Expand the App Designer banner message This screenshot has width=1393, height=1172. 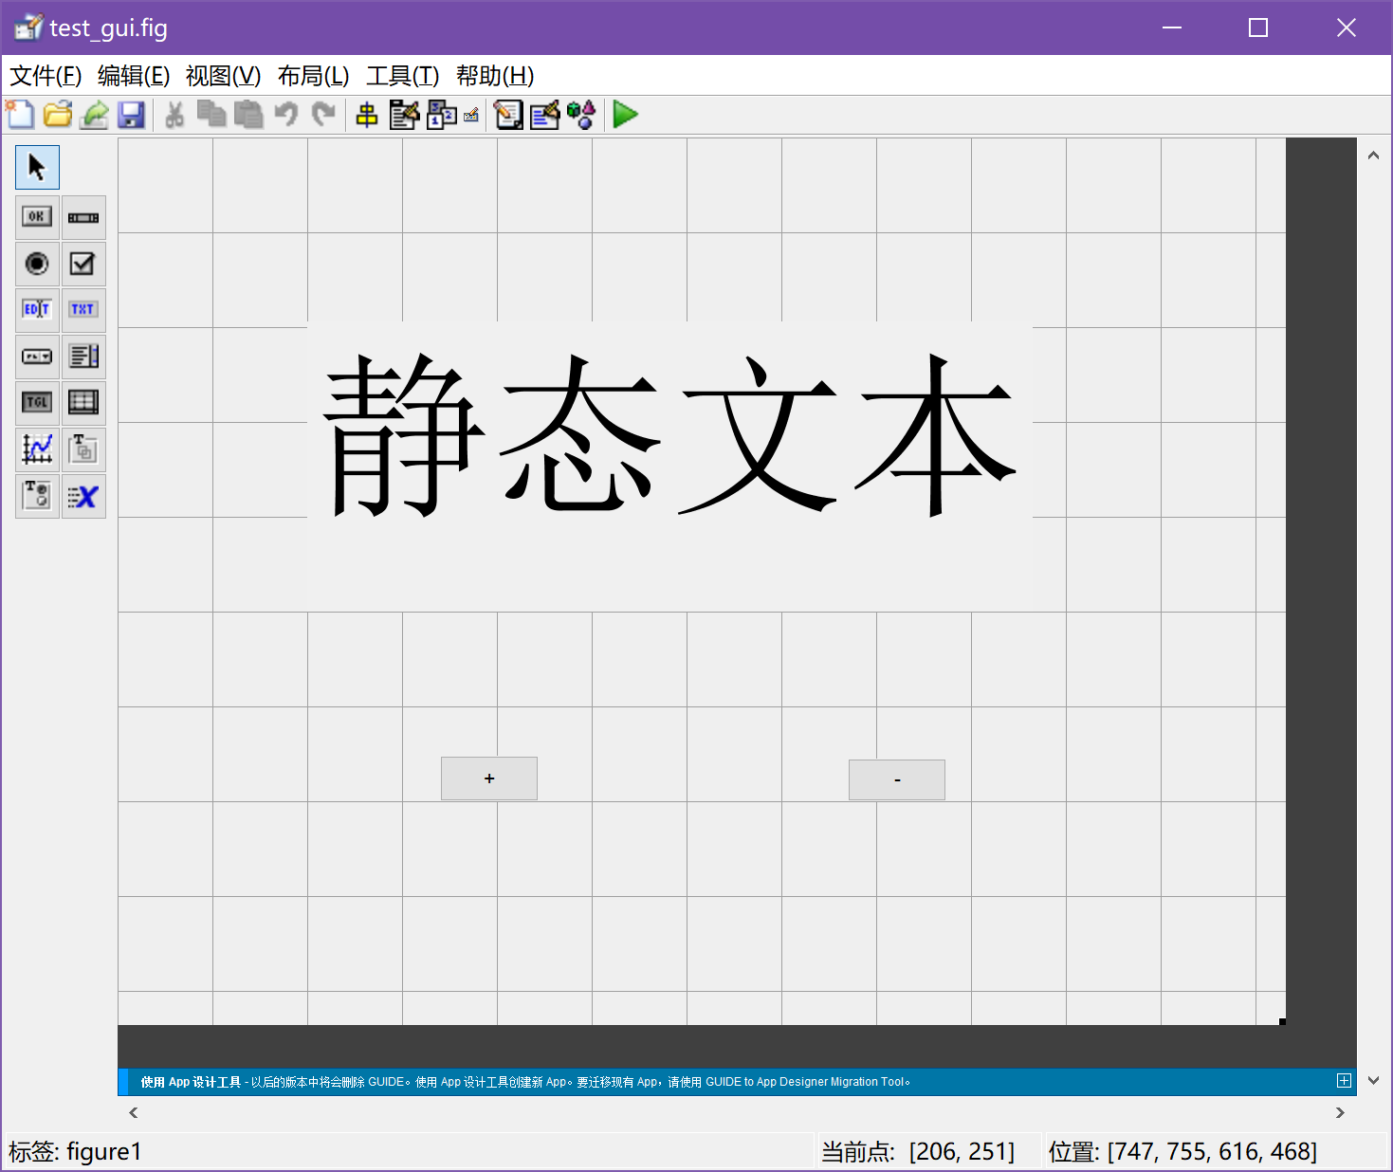coord(1344,1081)
